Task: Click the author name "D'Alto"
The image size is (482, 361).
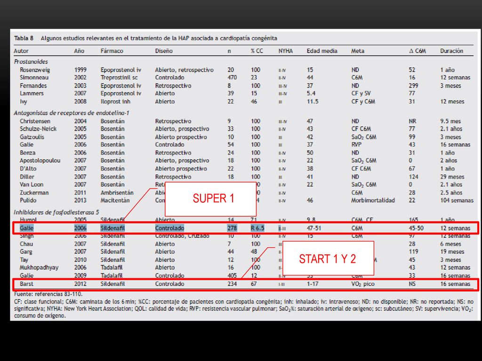Action: coord(28,169)
